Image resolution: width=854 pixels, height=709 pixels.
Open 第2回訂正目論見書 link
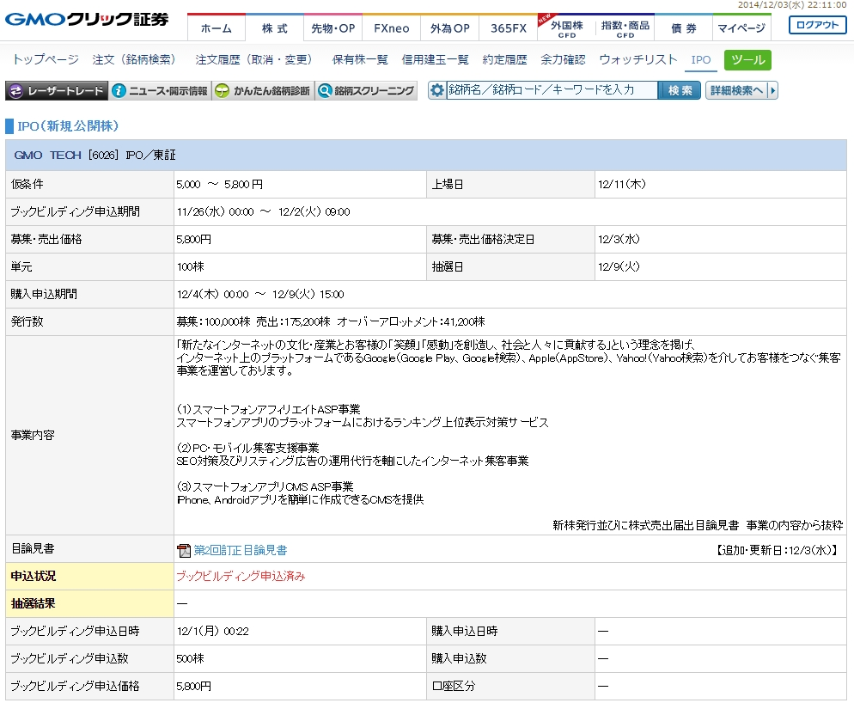click(241, 550)
